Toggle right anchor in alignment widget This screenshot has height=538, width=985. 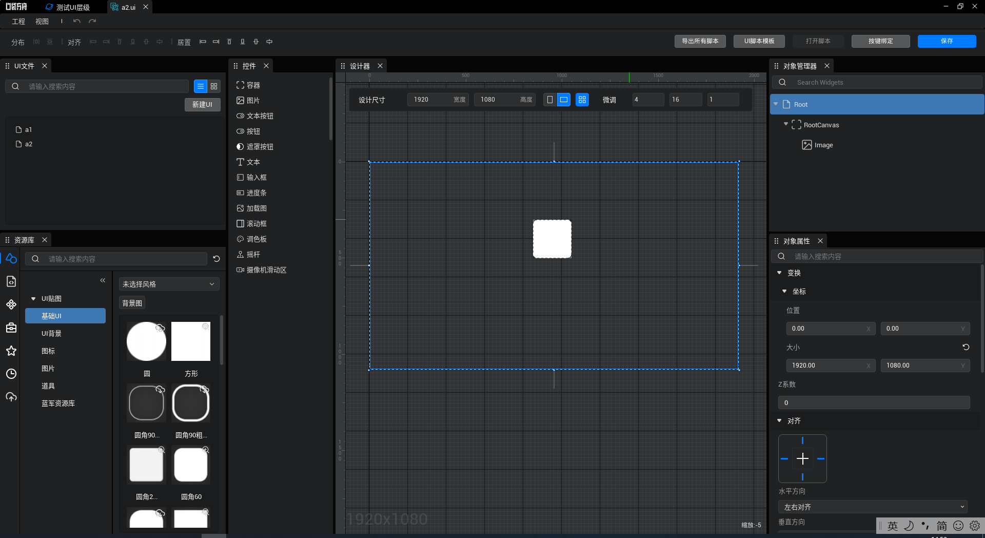point(821,458)
